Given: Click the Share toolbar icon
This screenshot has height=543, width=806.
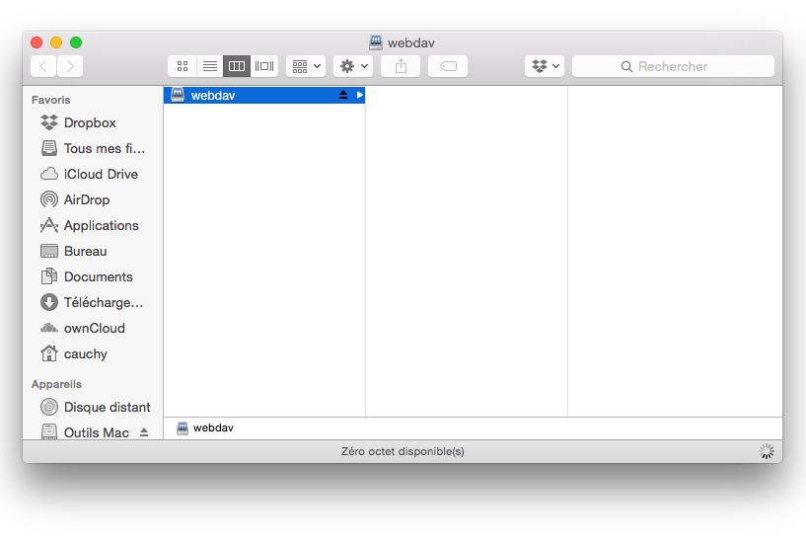Looking at the screenshot, I should click(x=401, y=66).
